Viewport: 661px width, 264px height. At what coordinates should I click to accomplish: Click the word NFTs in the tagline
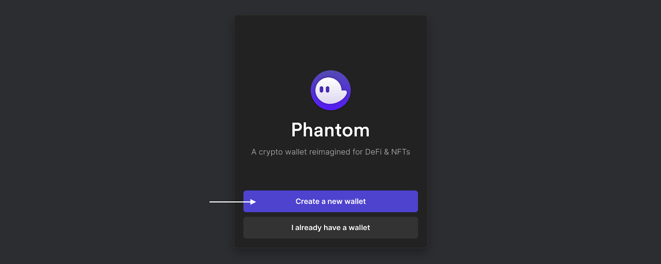coord(401,152)
